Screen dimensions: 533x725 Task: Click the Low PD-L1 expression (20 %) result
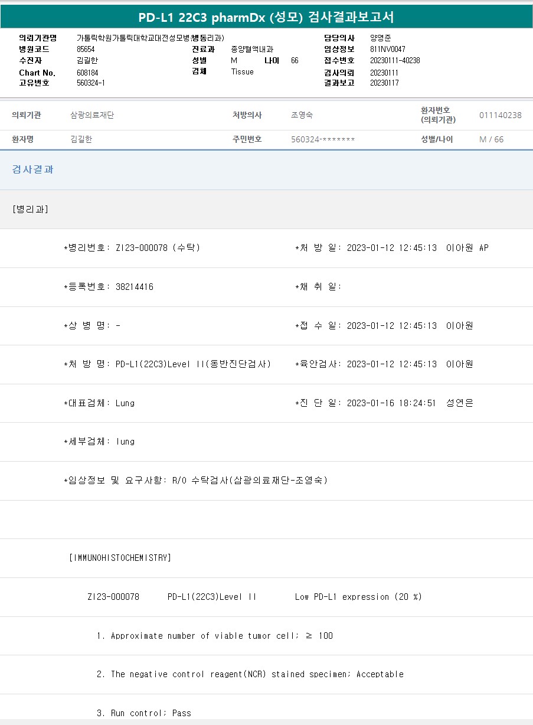[358, 597]
